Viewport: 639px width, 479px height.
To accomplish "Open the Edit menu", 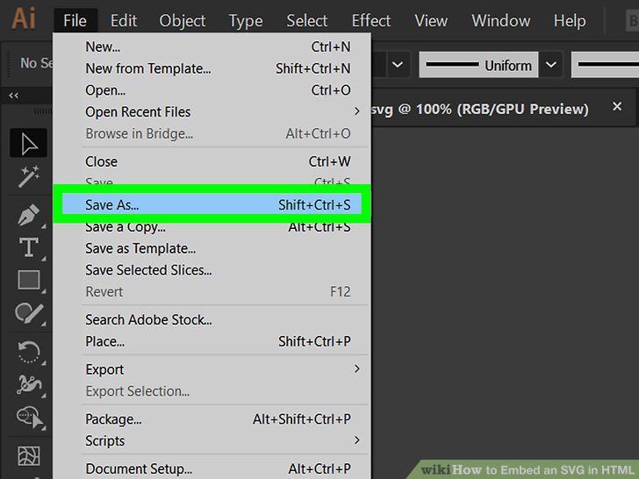I will (x=124, y=20).
